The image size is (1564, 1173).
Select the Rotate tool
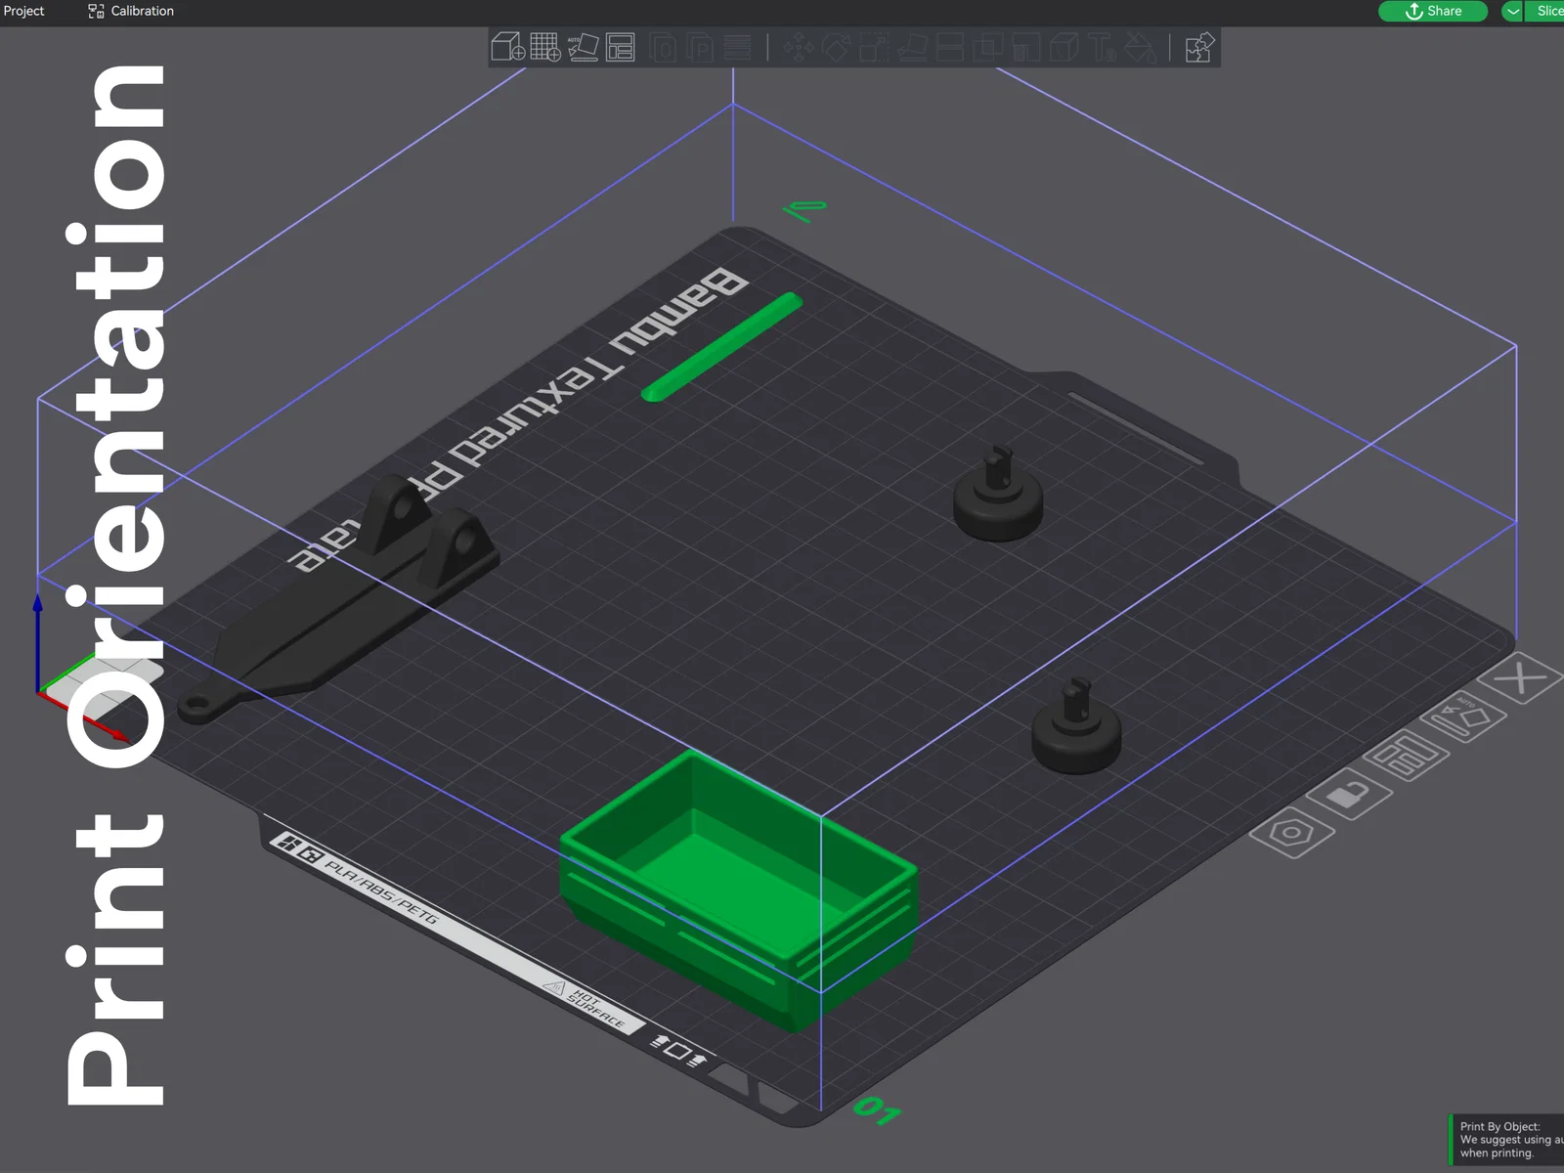pyautogui.click(x=837, y=47)
